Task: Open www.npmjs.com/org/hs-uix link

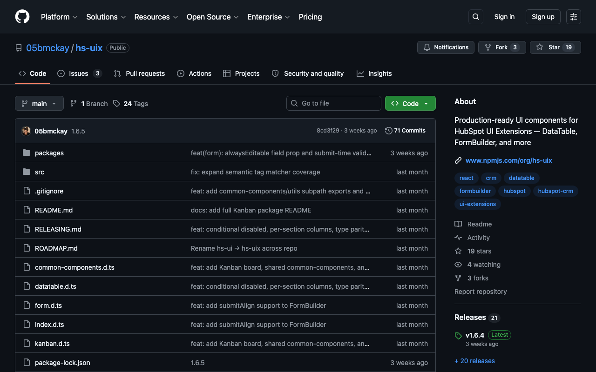Action: click(x=509, y=160)
